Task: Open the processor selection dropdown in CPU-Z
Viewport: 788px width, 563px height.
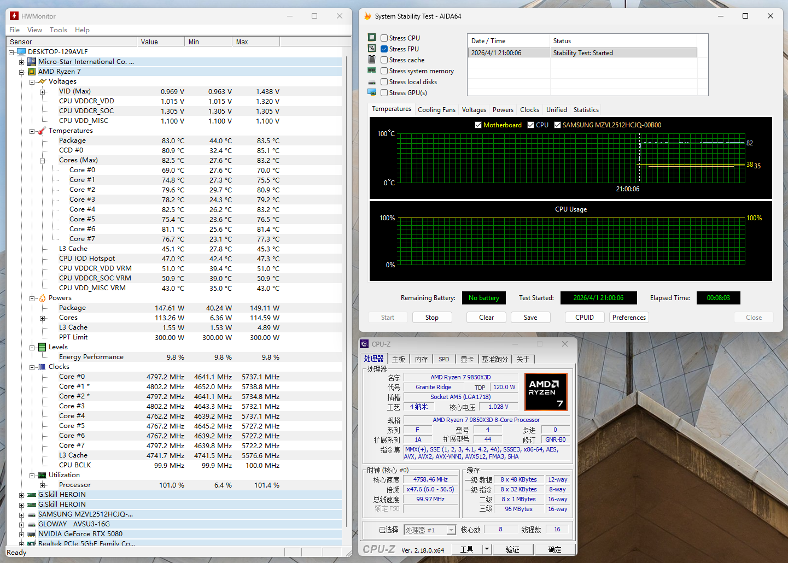Action: tap(451, 530)
